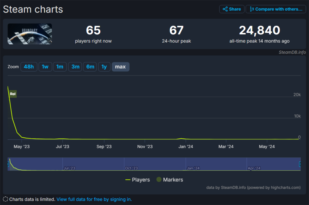Click the 67 24-hour peak value

point(176,30)
